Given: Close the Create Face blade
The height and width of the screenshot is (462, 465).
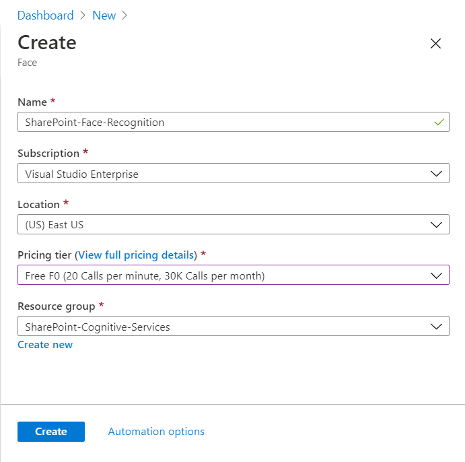Looking at the screenshot, I should tap(435, 44).
